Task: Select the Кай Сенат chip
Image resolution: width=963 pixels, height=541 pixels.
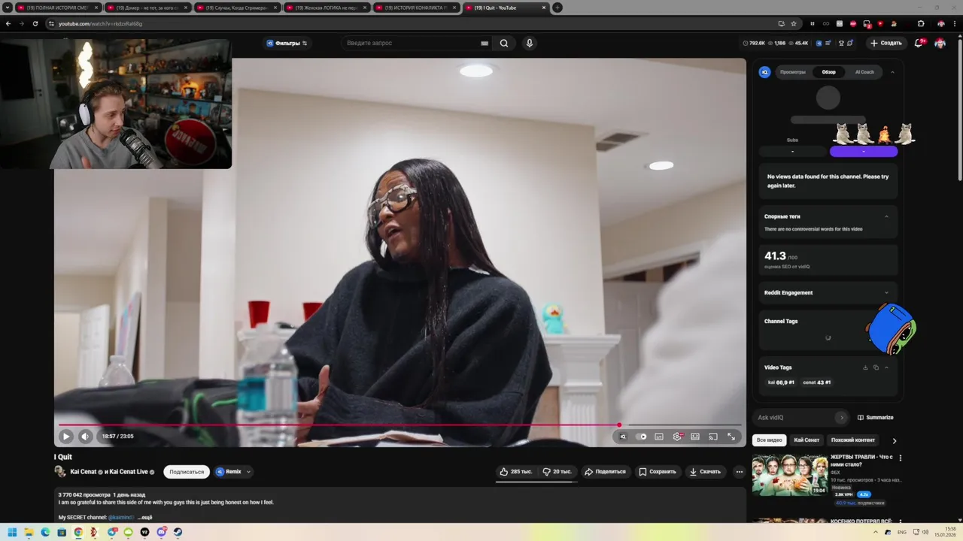Action: (x=807, y=440)
